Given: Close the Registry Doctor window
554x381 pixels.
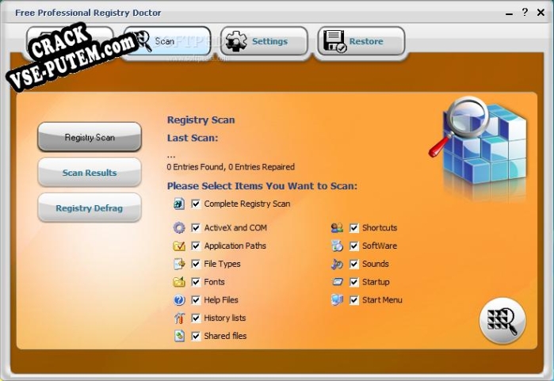Looking at the screenshot, I should [x=541, y=13].
